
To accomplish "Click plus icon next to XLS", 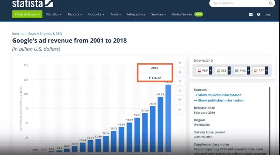I will click(229, 71).
